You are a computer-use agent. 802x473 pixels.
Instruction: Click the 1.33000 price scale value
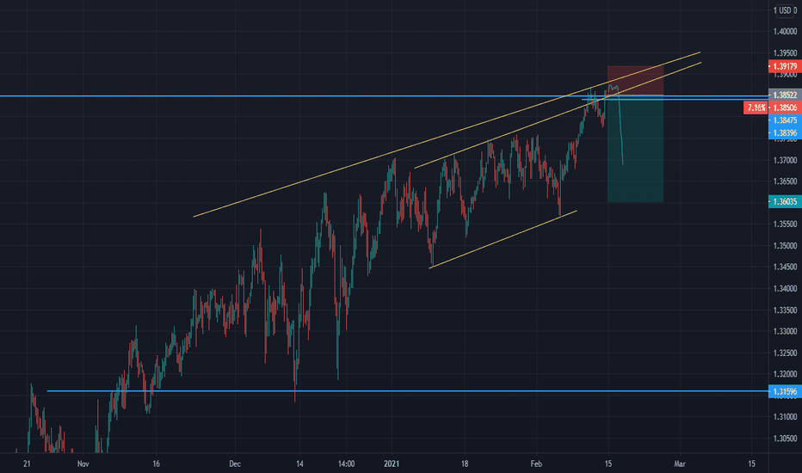(x=785, y=331)
